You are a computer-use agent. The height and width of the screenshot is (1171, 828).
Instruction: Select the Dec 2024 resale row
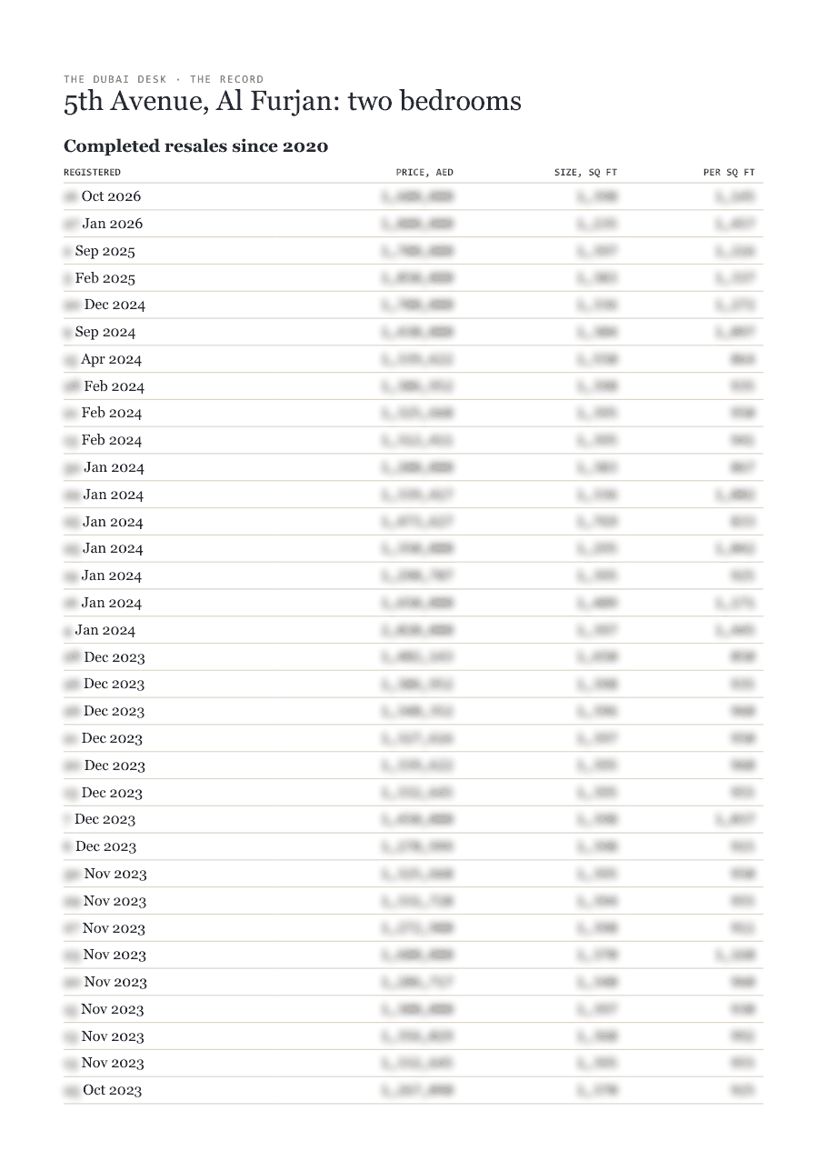[x=414, y=305]
